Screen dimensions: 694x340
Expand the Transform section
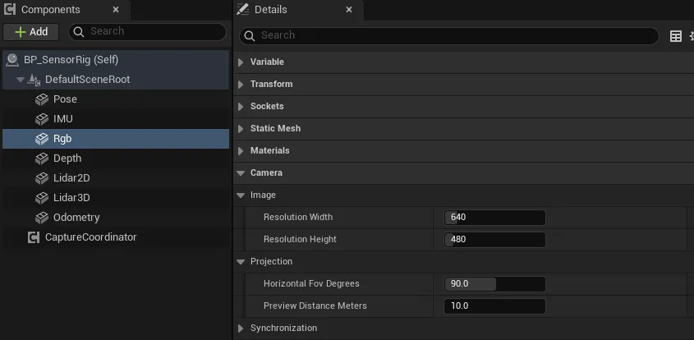[241, 85]
